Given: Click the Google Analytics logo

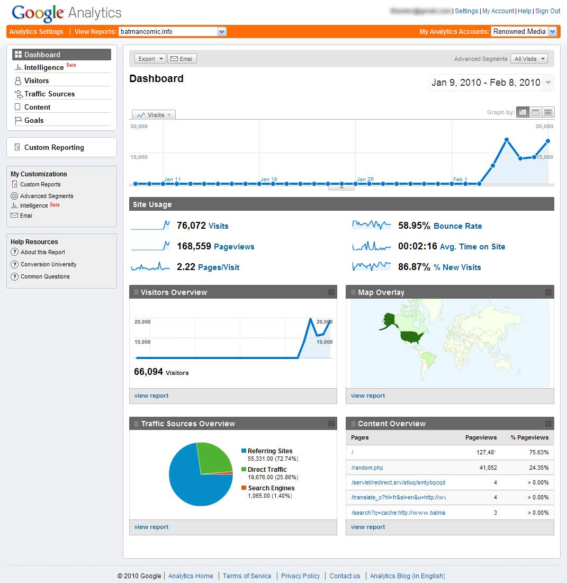Looking at the screenshot, I should (x=67, y=13).
